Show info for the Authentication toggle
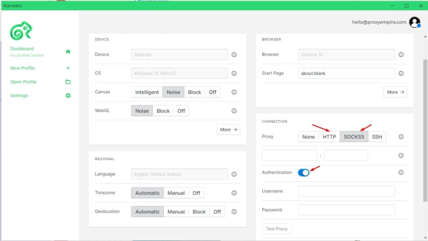 coord(401,173)
